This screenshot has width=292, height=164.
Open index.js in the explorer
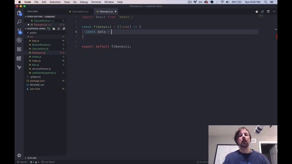click(x=36, y=61)
